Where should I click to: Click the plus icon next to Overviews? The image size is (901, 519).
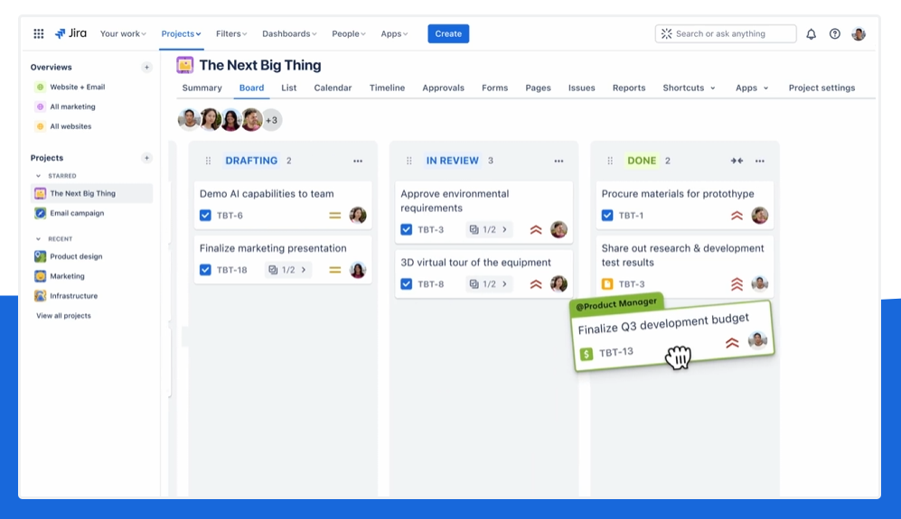point(146,67)
